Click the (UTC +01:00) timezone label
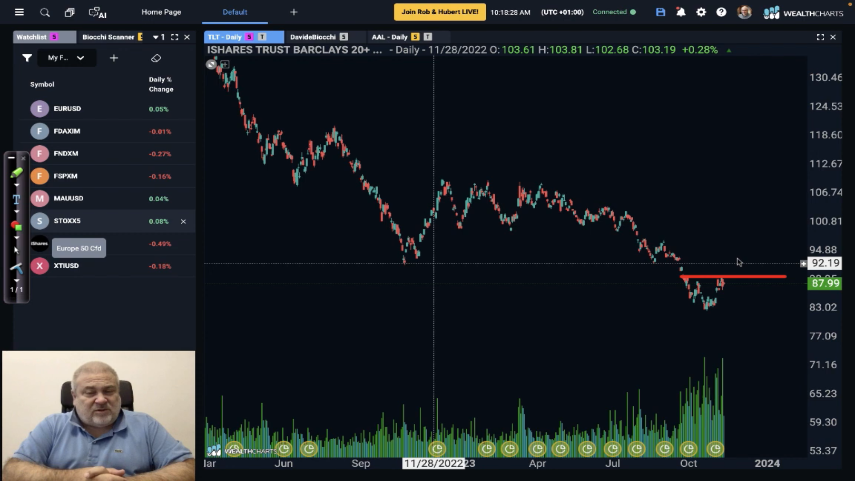855x481 pixels. (562, 12)
